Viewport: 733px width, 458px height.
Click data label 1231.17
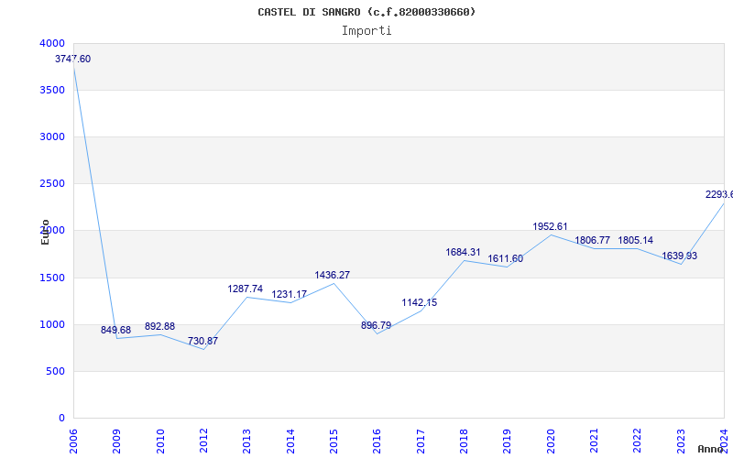click(290, 294)
